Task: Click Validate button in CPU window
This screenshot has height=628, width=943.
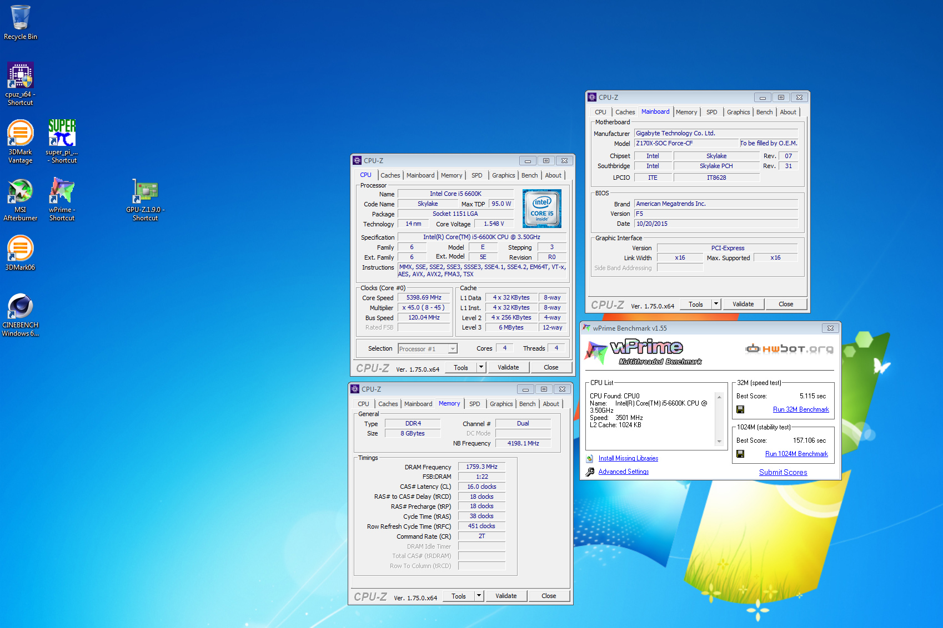Action: coord(508,367)
